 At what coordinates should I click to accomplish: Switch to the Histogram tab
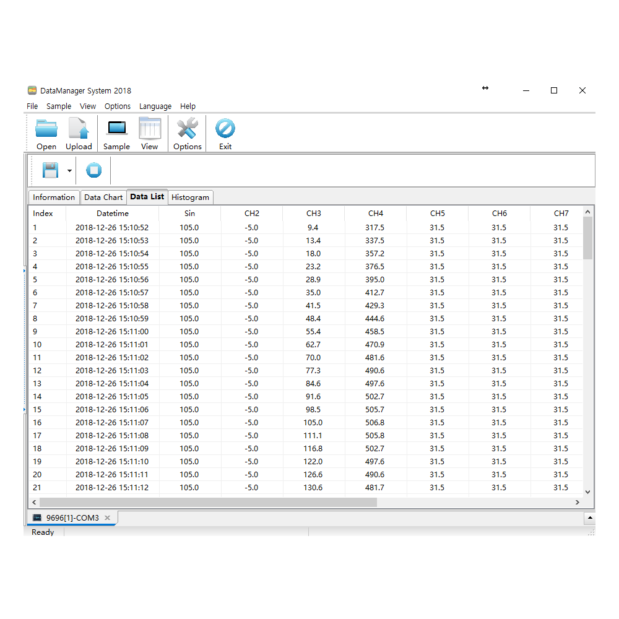click(190, 197)
